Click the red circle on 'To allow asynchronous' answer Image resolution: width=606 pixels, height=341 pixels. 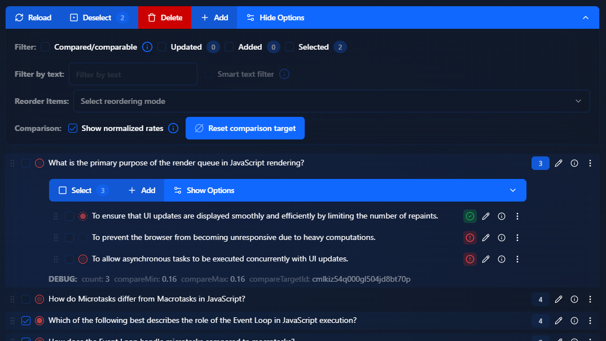click(83, 259)
